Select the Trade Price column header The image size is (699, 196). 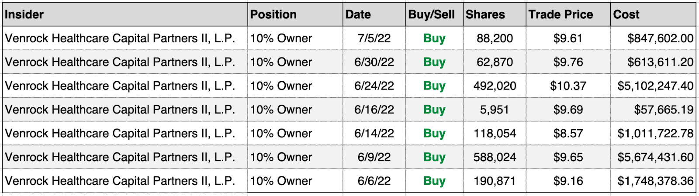click(x=568, y=14)
